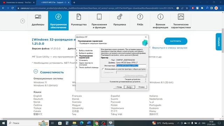Image resolution: width=224 pixels, height=126 pixels.
Task: Close the Драйверы MF dialog
Action: pos(146,37)
